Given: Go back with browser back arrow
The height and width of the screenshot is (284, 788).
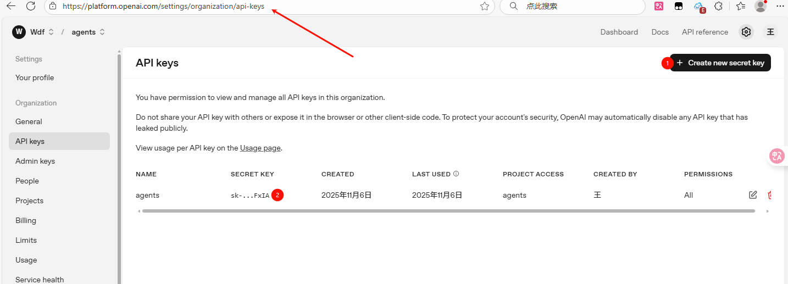Looking at the screenshot, I should [x=10, y=6].
